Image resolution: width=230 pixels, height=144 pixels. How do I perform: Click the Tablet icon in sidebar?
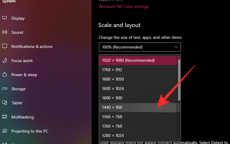click(5, 103)
